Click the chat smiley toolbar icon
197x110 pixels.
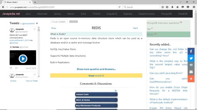click(183, 7)
